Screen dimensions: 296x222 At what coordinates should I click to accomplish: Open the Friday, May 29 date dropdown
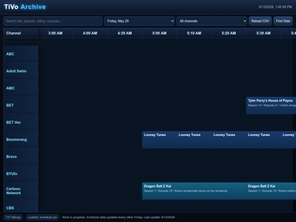click(139, 21)
